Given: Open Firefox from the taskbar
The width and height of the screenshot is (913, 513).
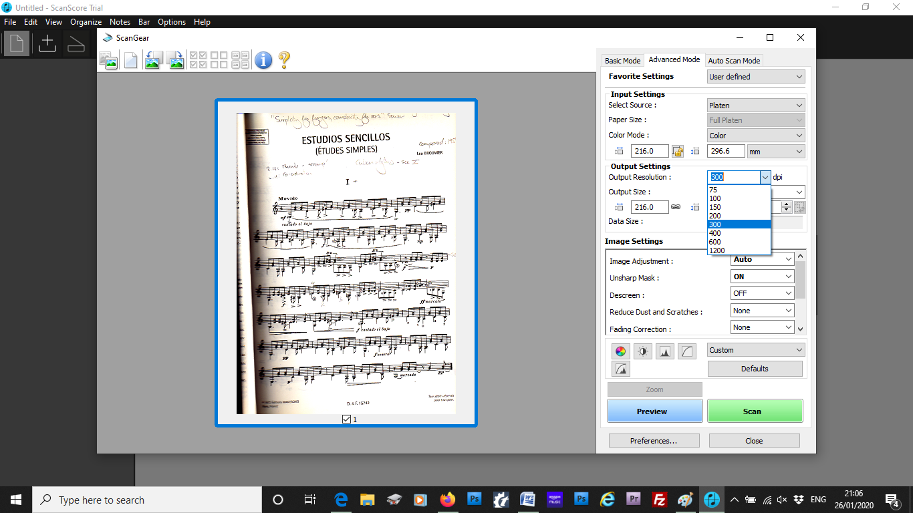Looking at the screenshot, I should click(447, 500).
